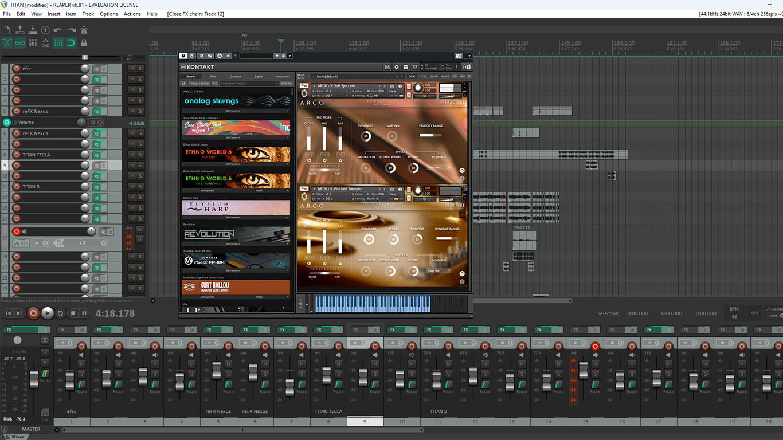Click the Redo arrow in the toolbar

click(71, 30)
